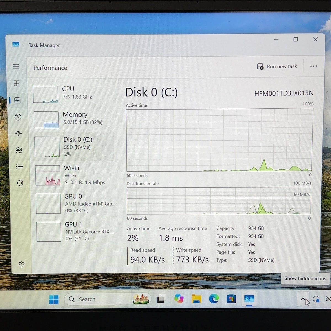Launch Microsoft Edge from the taskbar
Screen dimensions: 331x331
214,298
